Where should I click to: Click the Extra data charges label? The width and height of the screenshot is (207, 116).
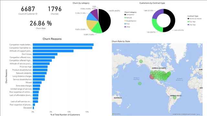click(x=24, y=86)
